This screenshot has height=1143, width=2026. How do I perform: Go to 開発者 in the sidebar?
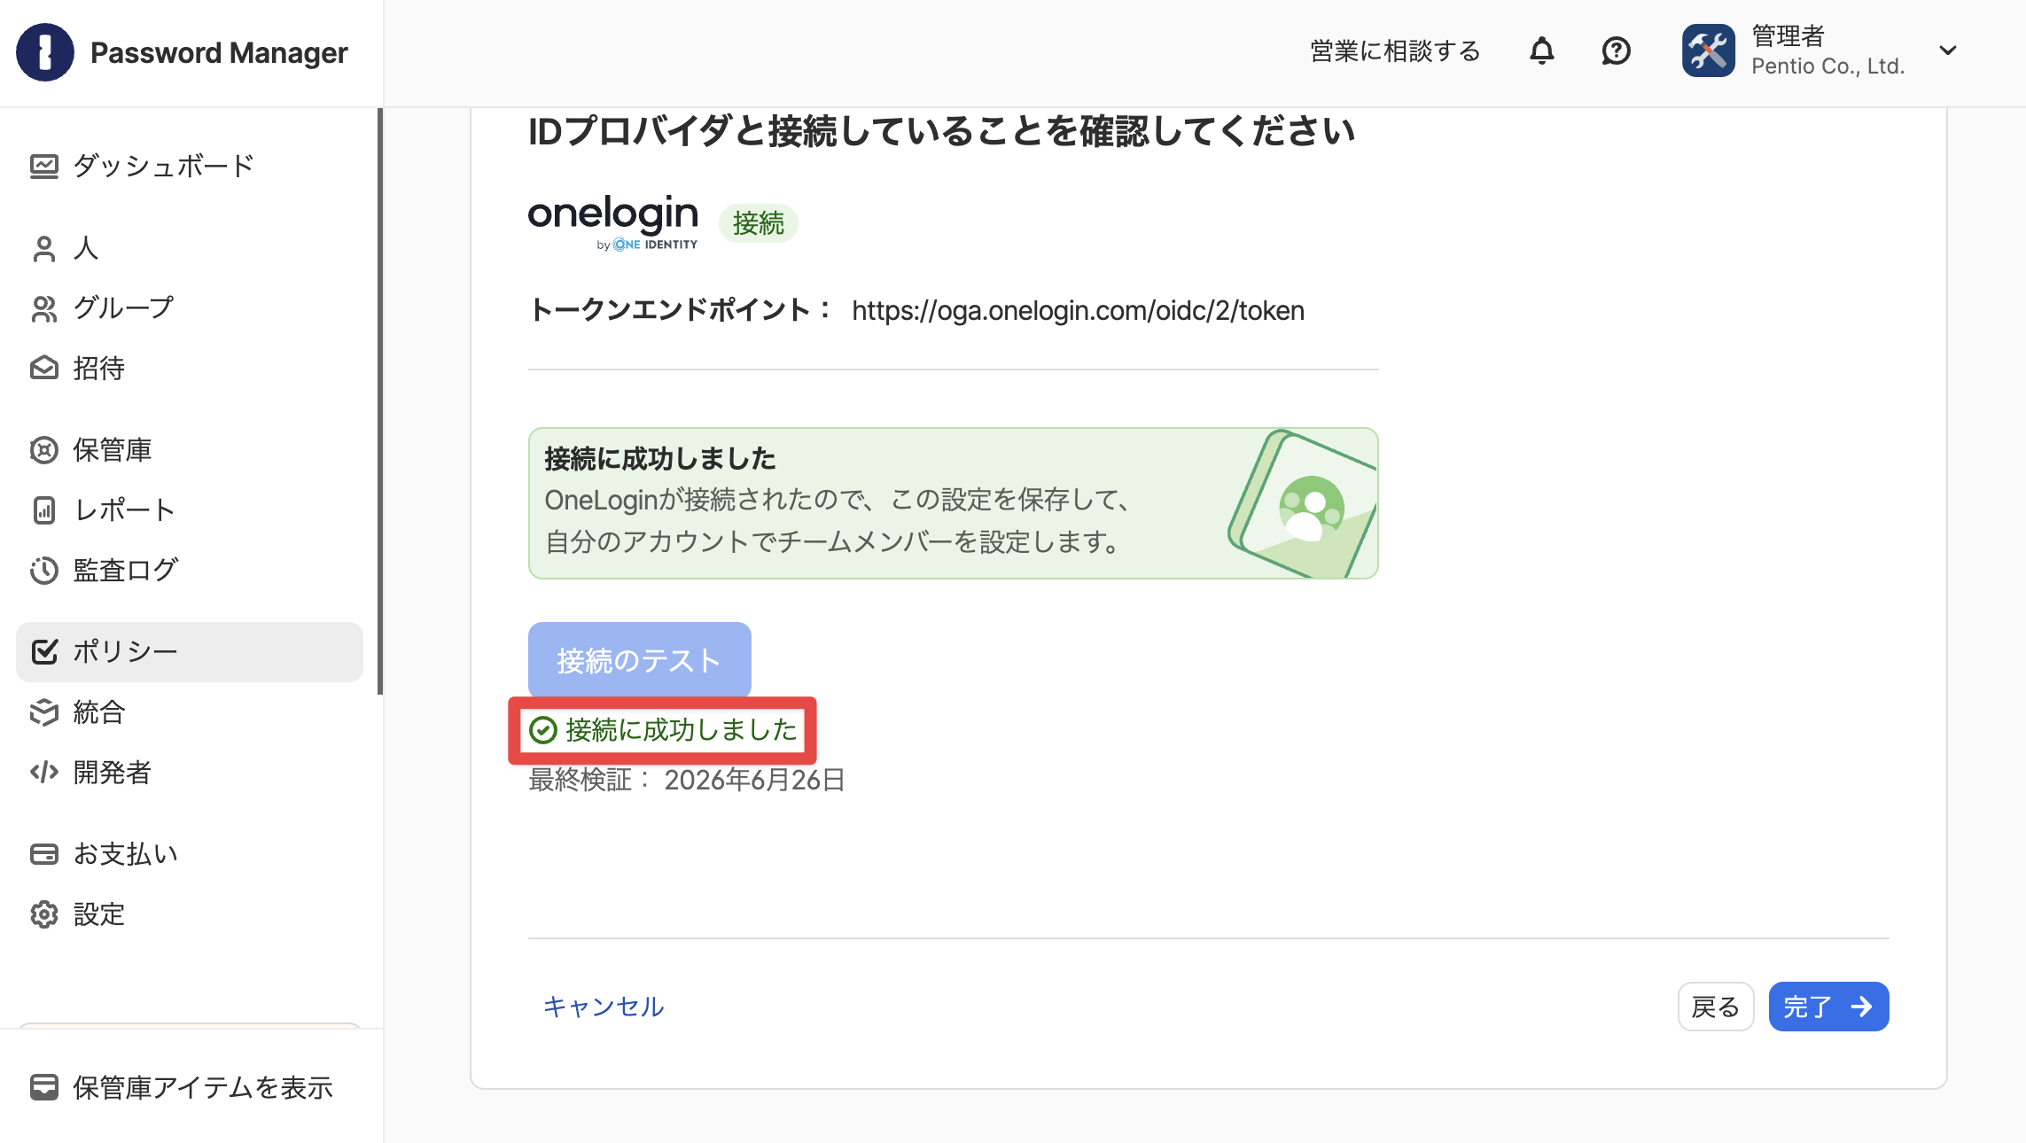coord(190,773)
